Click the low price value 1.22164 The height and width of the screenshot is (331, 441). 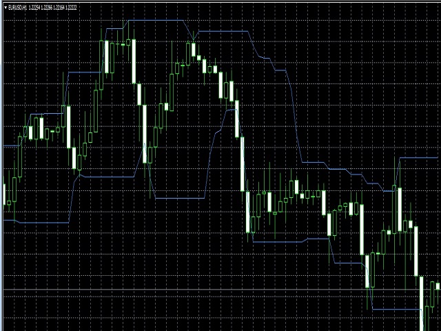[x=59, y=8]
